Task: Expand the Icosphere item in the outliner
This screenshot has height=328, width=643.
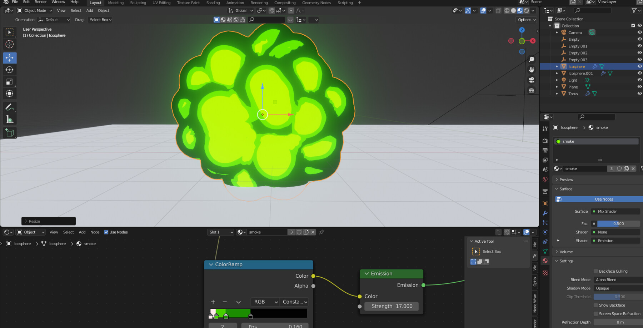Action: point(557,66)
